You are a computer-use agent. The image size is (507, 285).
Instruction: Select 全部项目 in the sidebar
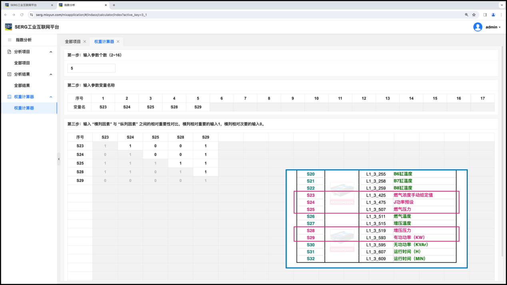(22, 63)
